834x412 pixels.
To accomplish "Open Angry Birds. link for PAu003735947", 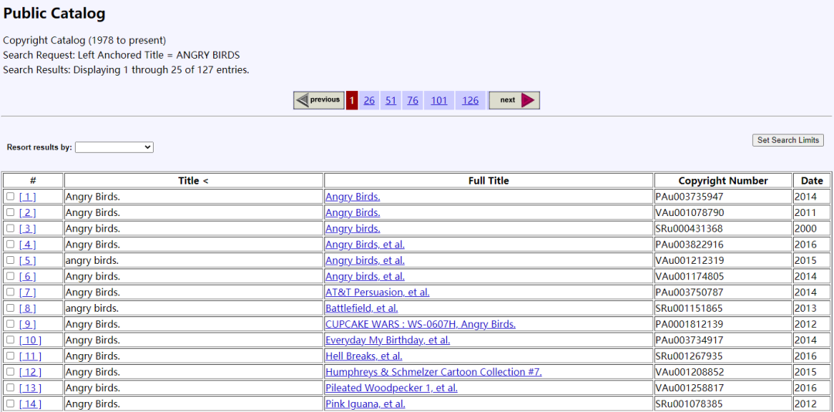I will [x=353, y=197].
